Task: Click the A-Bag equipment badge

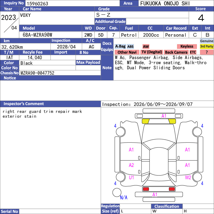Action: (x=120, y=46)
